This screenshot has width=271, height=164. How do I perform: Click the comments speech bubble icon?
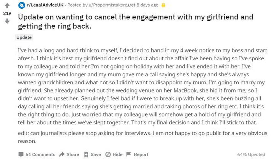click(21, 154)
